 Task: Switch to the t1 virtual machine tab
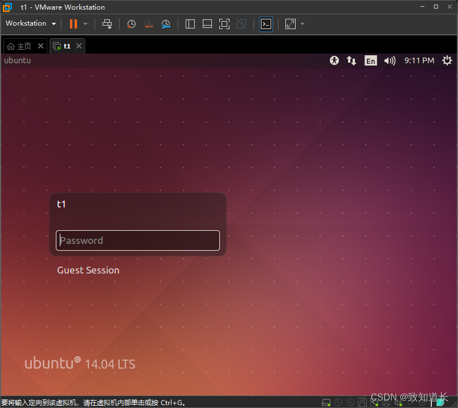tap(67, 46)
